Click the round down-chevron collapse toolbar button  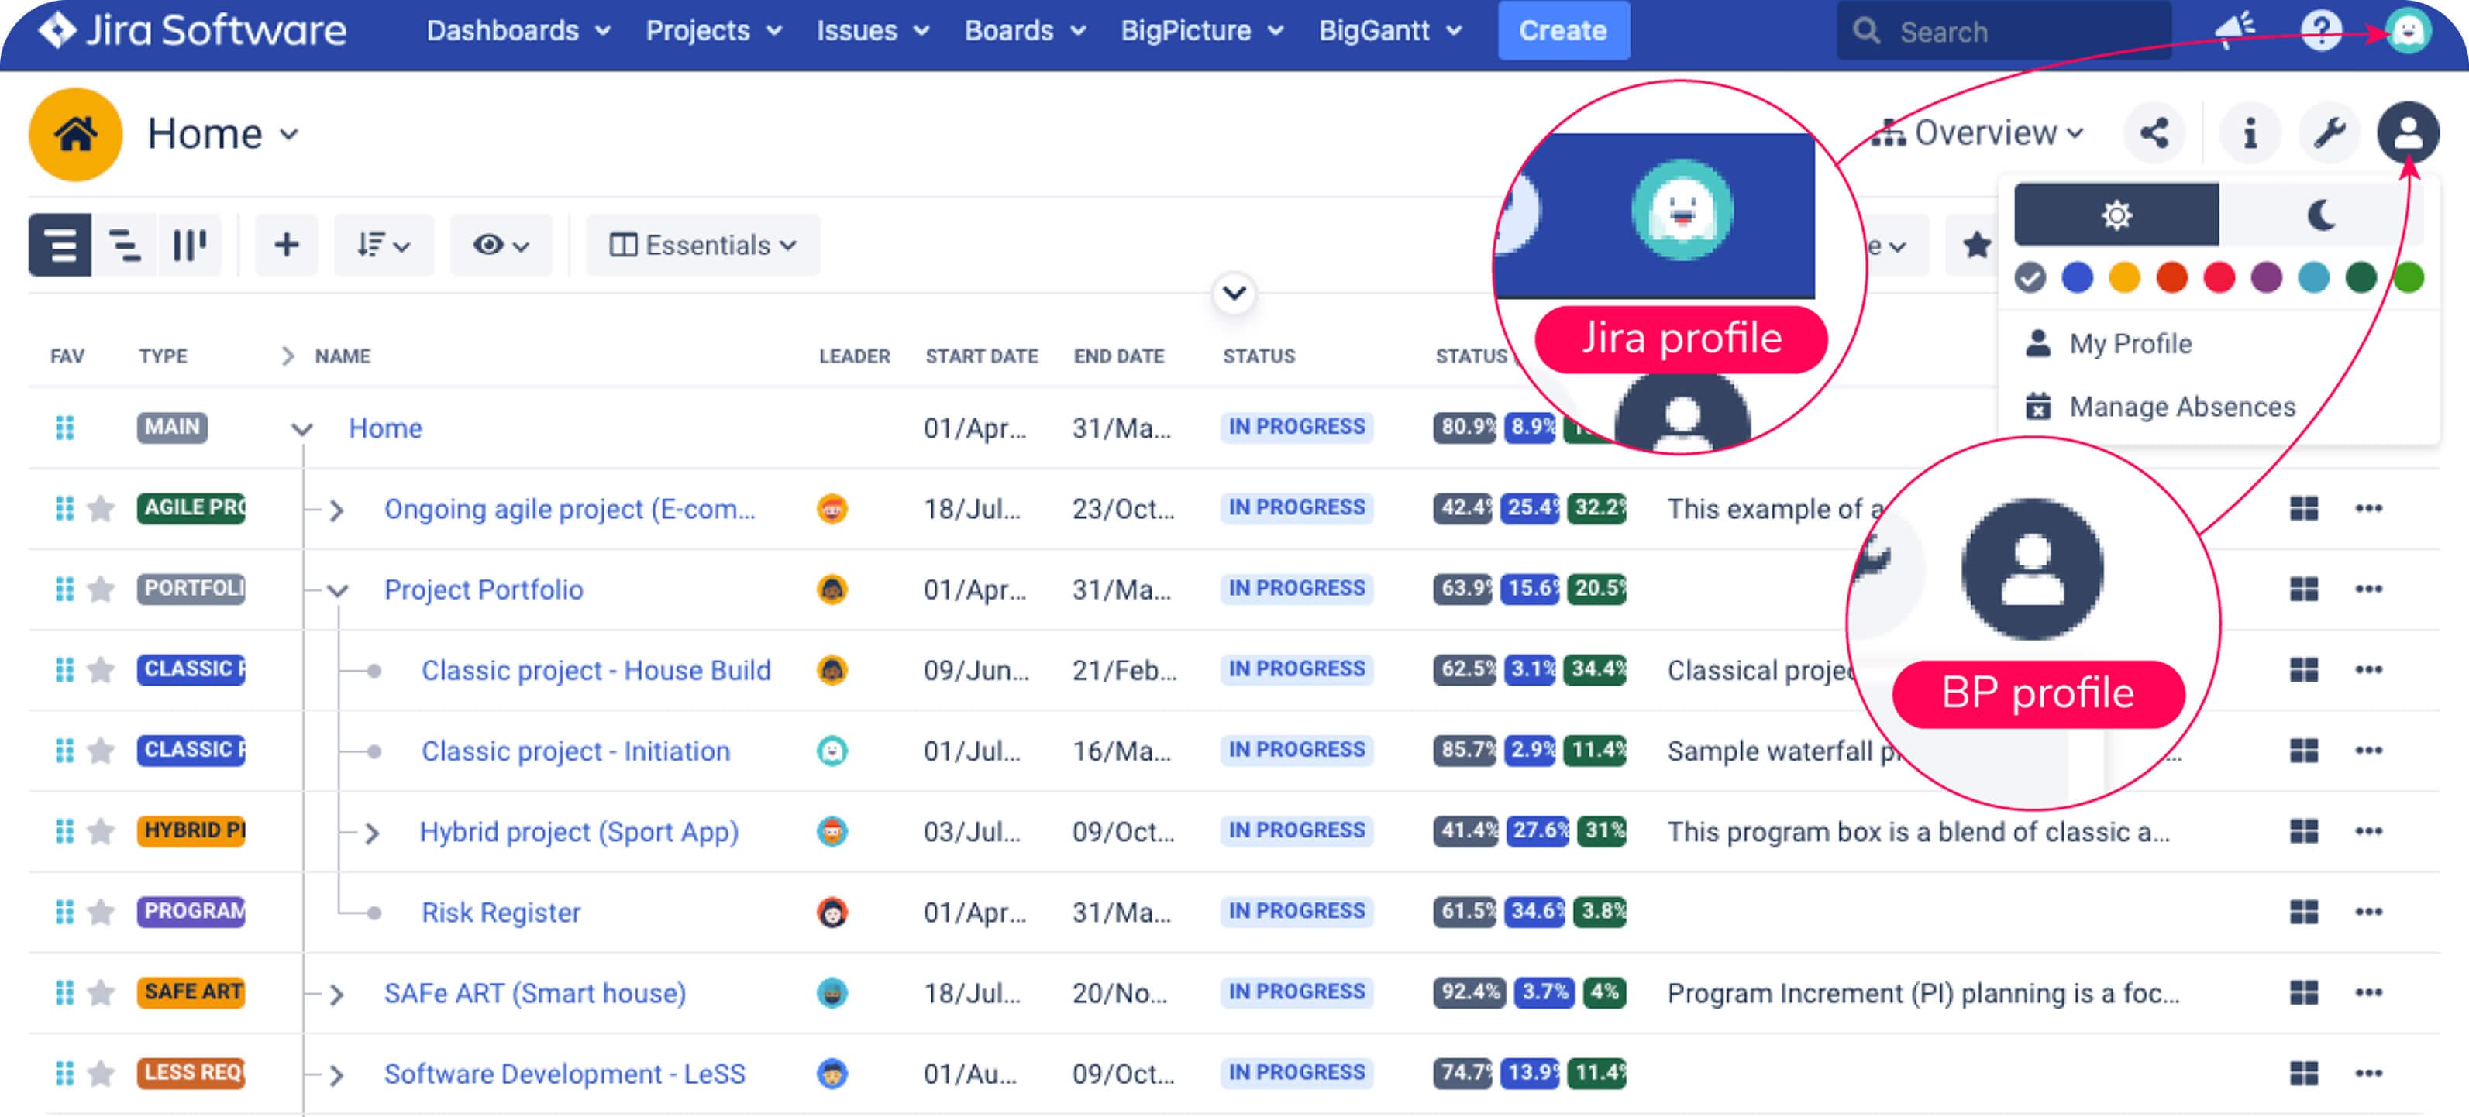tap(1234, 292)
